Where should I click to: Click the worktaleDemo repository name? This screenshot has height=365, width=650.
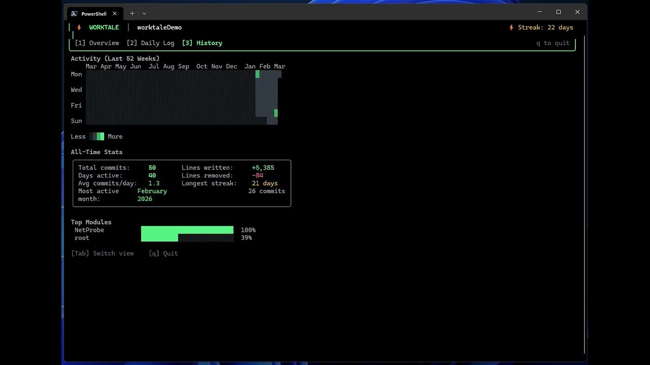click(x=159, y=27)
